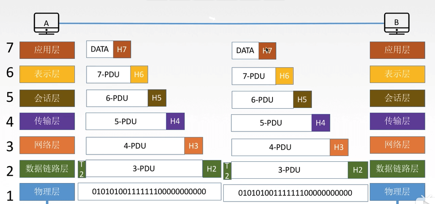The image size is (435, 204).
Task: Select the H7 header beside host A's DATA
Action: (x=122, y=49)
